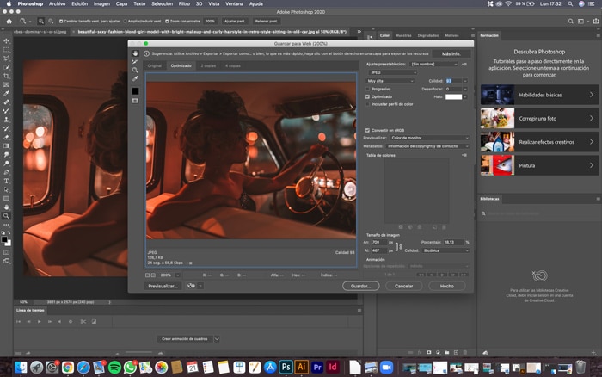Select Hand tool in Save for Web dialog

click(x=135, y=53)
